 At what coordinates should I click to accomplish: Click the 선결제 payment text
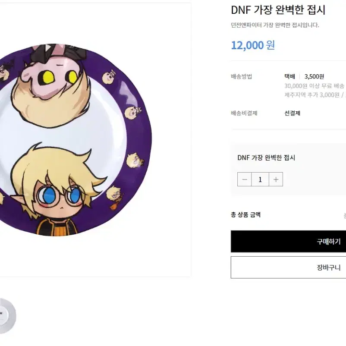293,113
